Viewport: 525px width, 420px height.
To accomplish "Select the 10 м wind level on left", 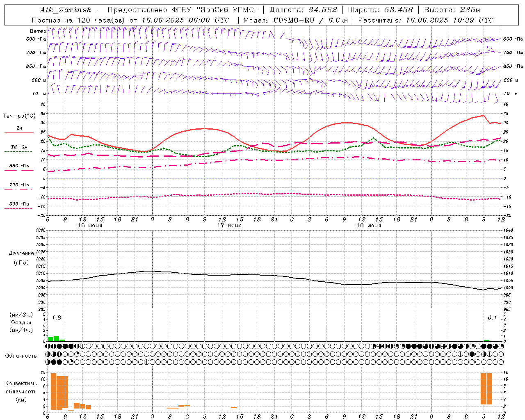I will 39,94.
